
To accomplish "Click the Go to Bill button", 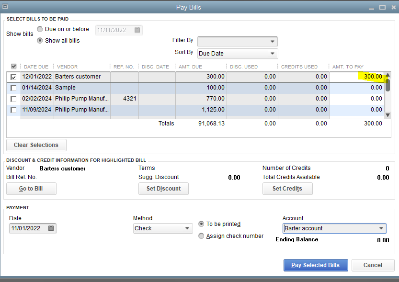I will (31, 189).
